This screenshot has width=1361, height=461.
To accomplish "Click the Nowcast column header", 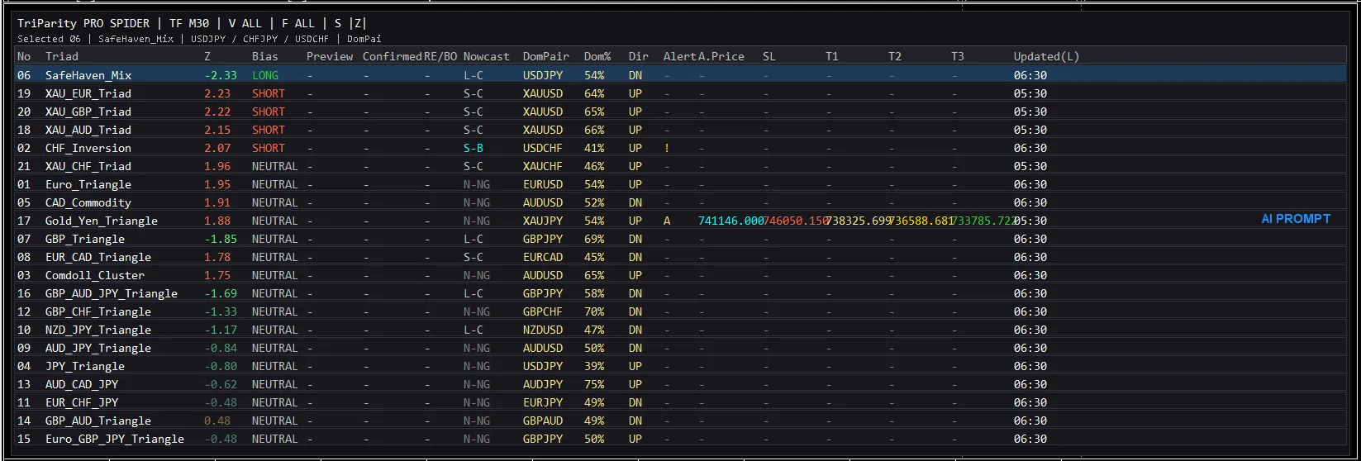I will tap(486, 56).
